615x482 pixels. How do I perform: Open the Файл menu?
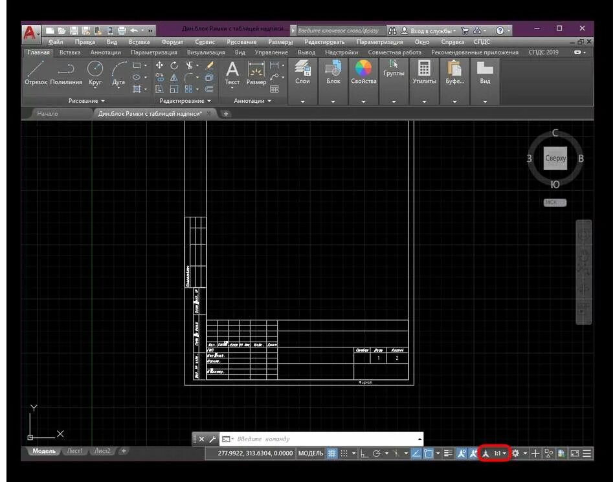coord(56,42)
